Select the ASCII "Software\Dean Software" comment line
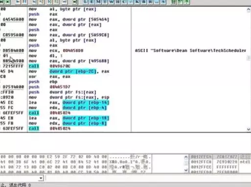The width and height of the screenshot is (251, 187). pyautogui.click(x=190, y=50)
